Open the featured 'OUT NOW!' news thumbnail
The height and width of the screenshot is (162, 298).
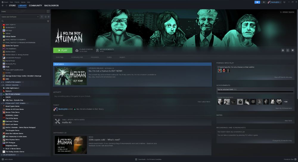pyautogui.click(x=71, y=76)
